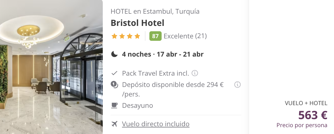Viewport: 334px width, 134px height.
Task: Click the Desayuno text
Action: click(137, 105)
